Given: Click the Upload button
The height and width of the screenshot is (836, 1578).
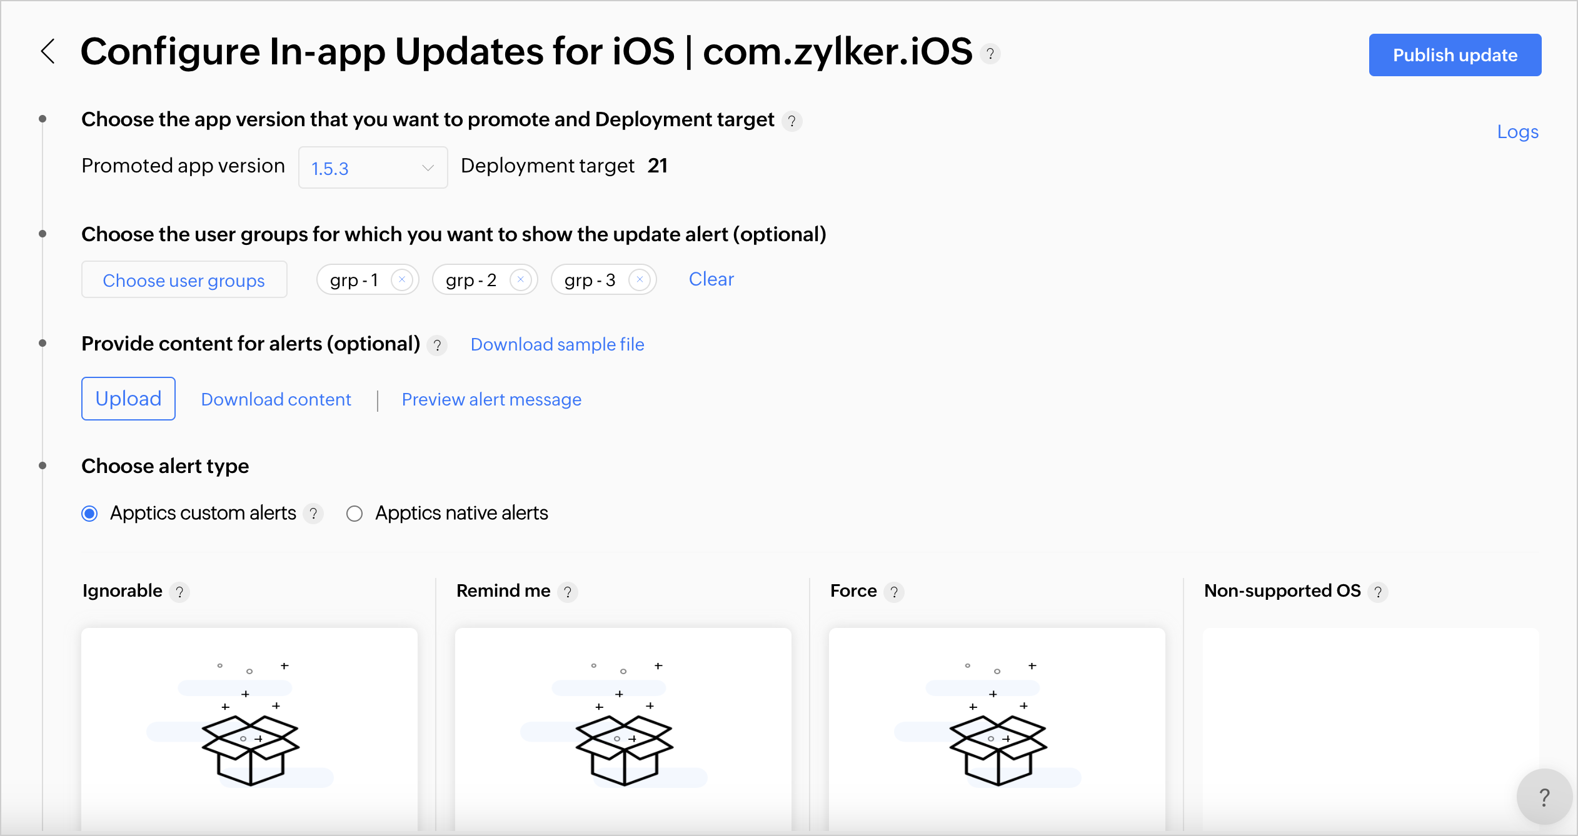Looking at the screenshot, I should click(x=128, y=399).
